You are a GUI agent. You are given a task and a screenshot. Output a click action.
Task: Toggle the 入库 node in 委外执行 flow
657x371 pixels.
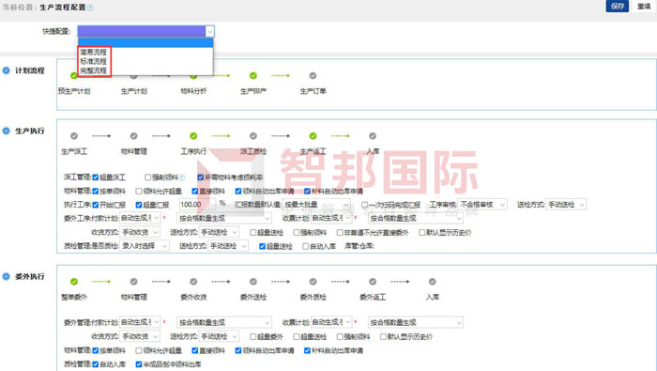(x=432, y=282)
